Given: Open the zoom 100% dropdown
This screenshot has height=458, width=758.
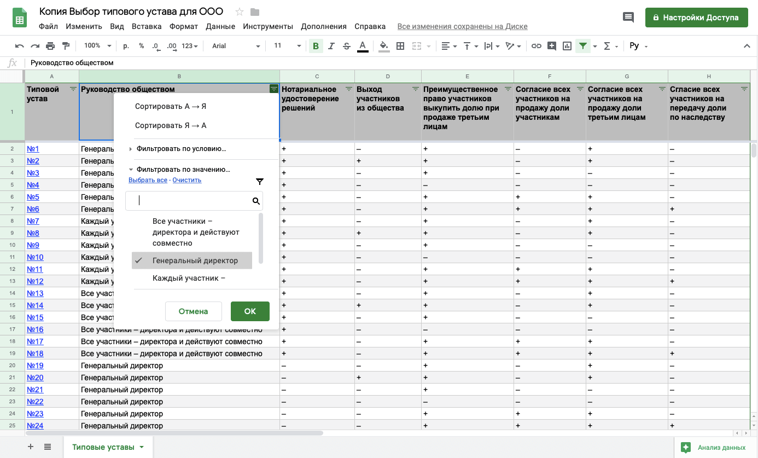Looking at the screenshot, I should [98, 46].
